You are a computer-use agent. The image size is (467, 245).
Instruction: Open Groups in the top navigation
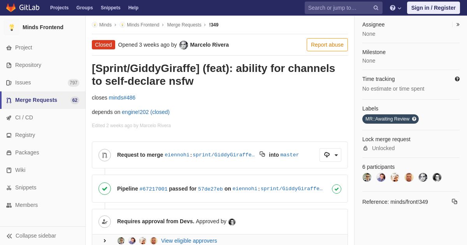[x=84, y=8]
